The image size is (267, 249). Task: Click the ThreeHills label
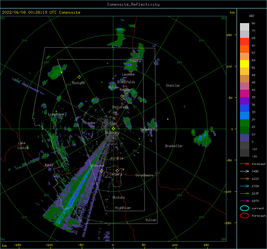coord(149,129)
